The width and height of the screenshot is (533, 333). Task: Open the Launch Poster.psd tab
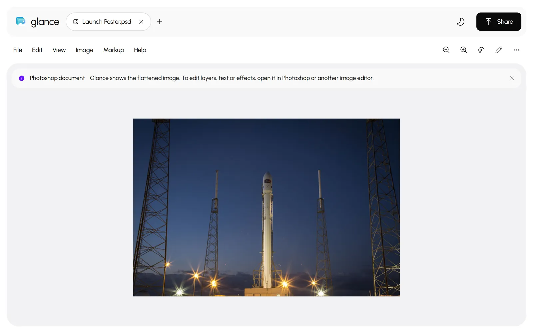108,22
